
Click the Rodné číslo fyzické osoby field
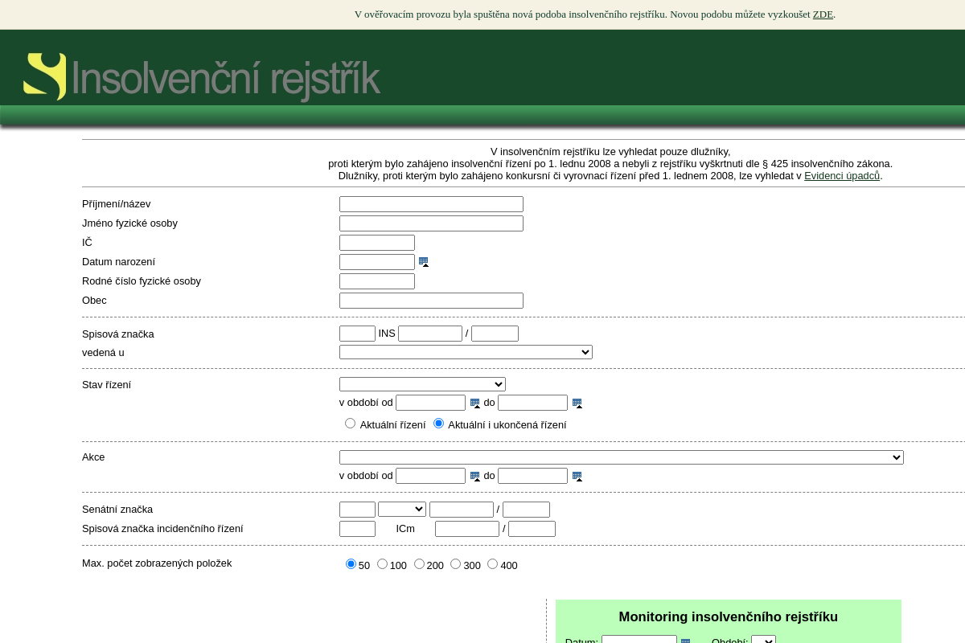click(x=376, y=281)
